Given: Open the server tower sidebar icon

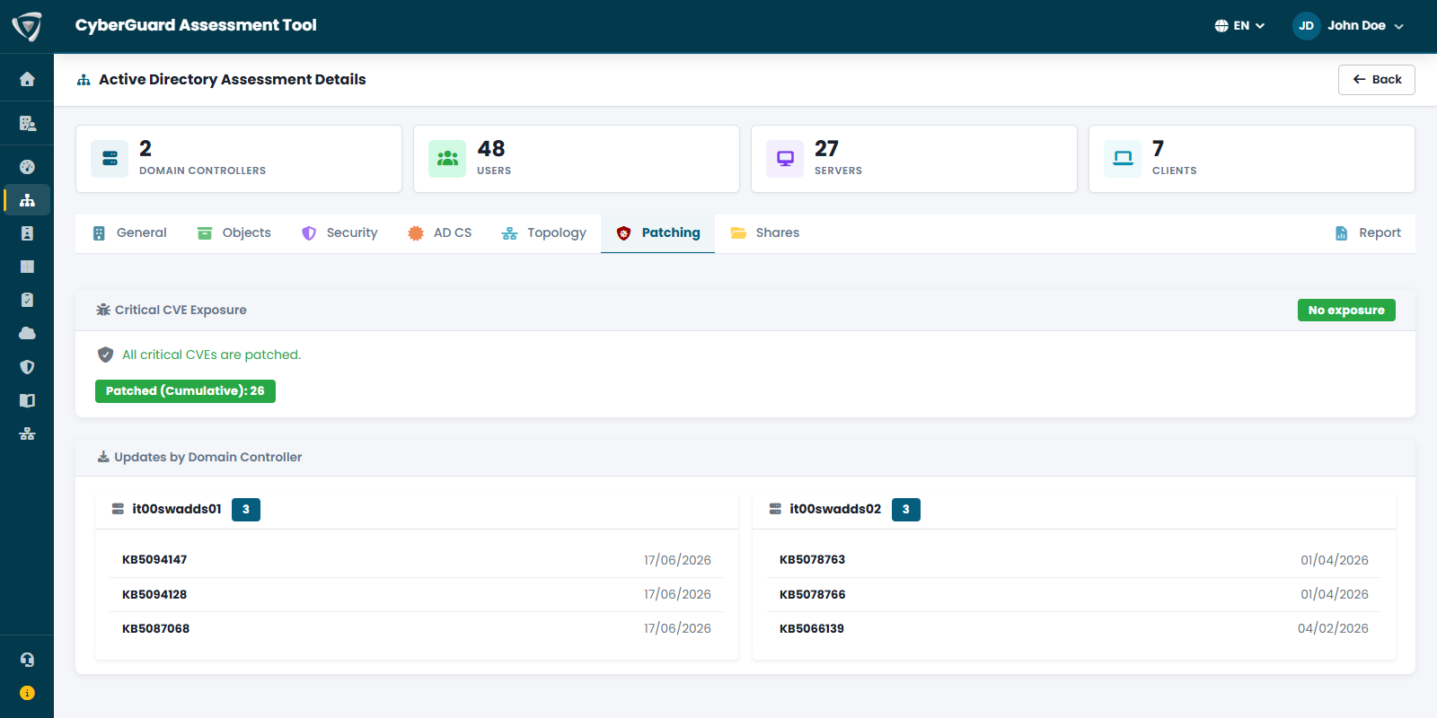Looking at the screenshot, I should 27,233.
